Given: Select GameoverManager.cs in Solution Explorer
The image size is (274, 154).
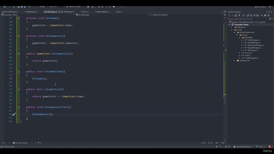Looking at the screenshot, I should coord(256,45).
